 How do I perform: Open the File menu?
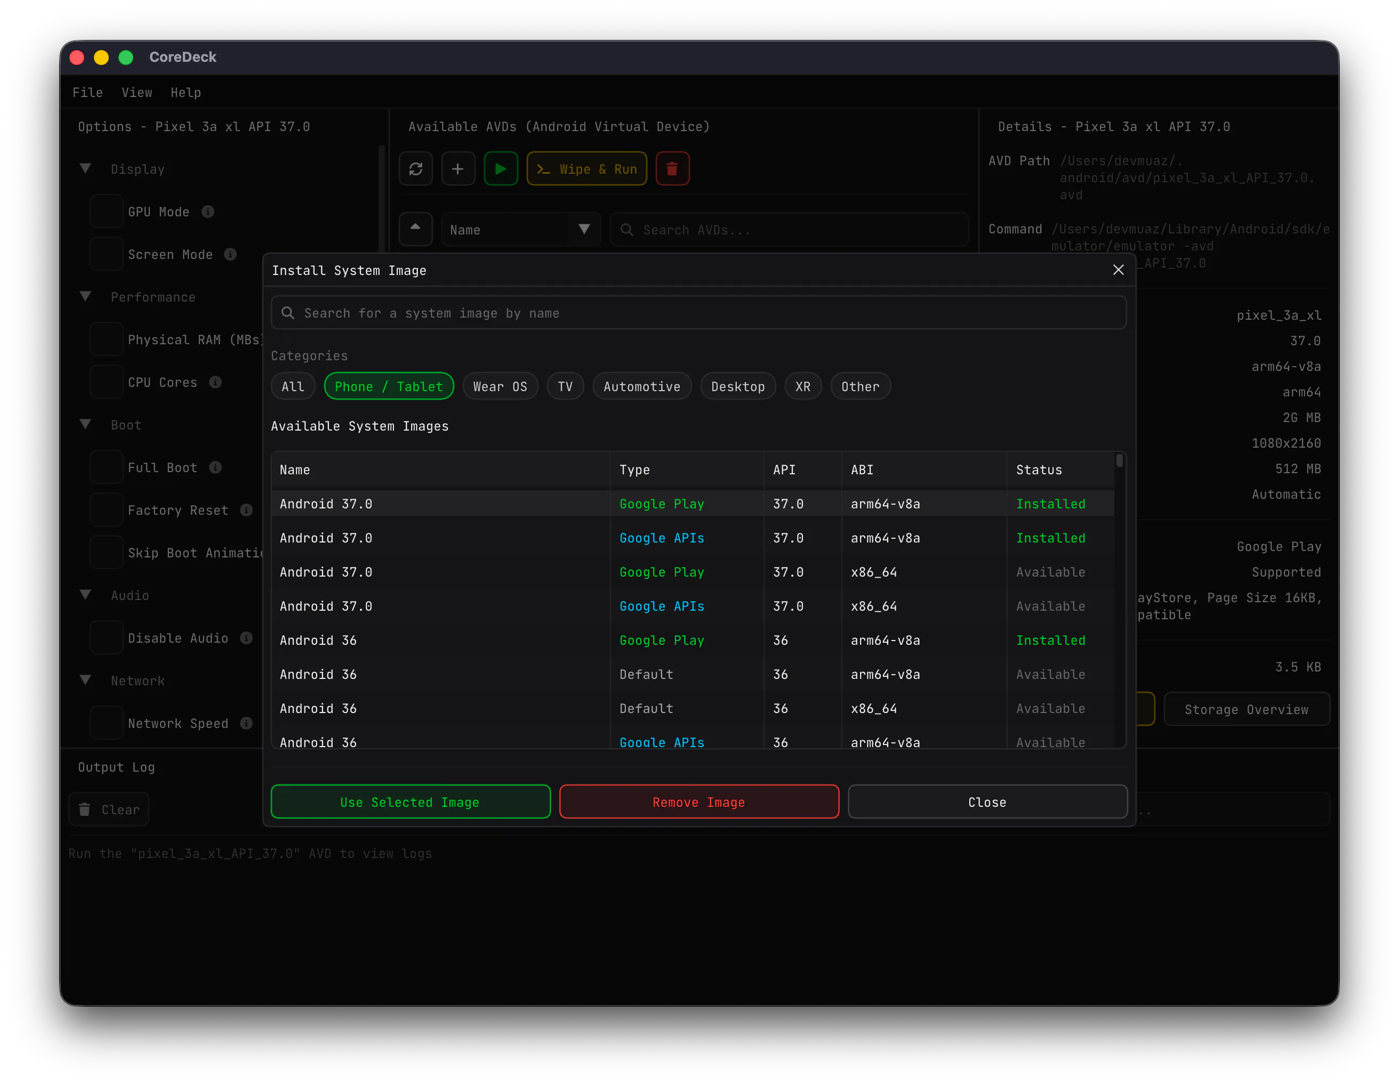tap(88, 92)
